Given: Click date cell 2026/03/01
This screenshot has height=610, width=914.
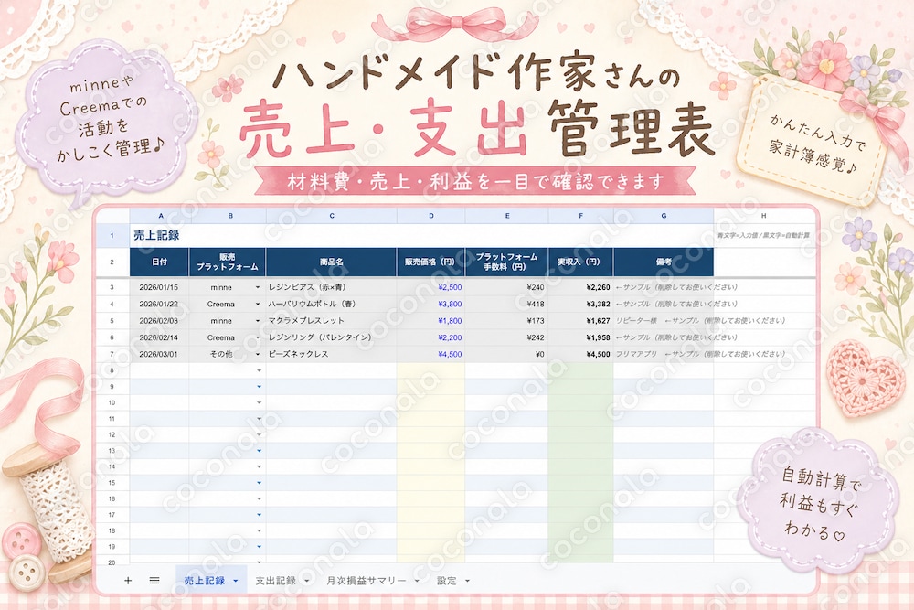Looking at the screenshot, I should [158, 354].
